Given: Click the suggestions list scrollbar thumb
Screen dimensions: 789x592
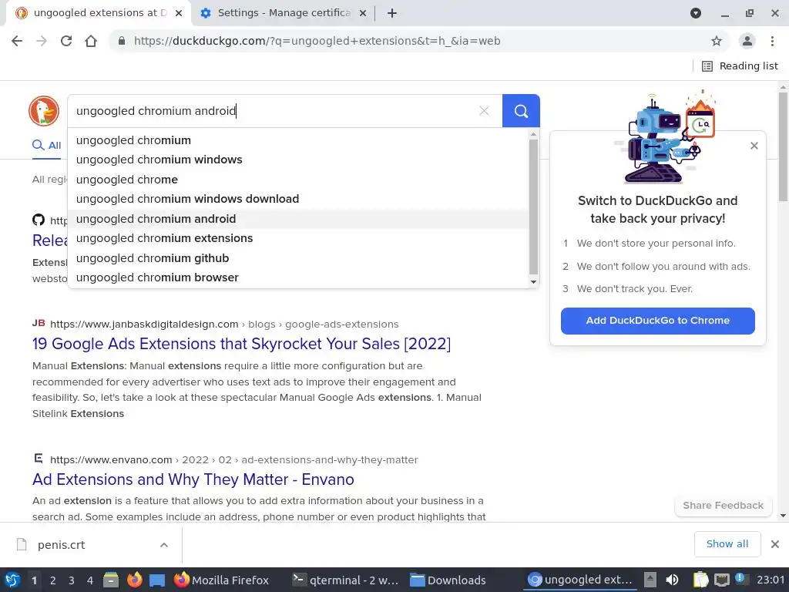Looking at the screenshot, I should pos(533,207).
